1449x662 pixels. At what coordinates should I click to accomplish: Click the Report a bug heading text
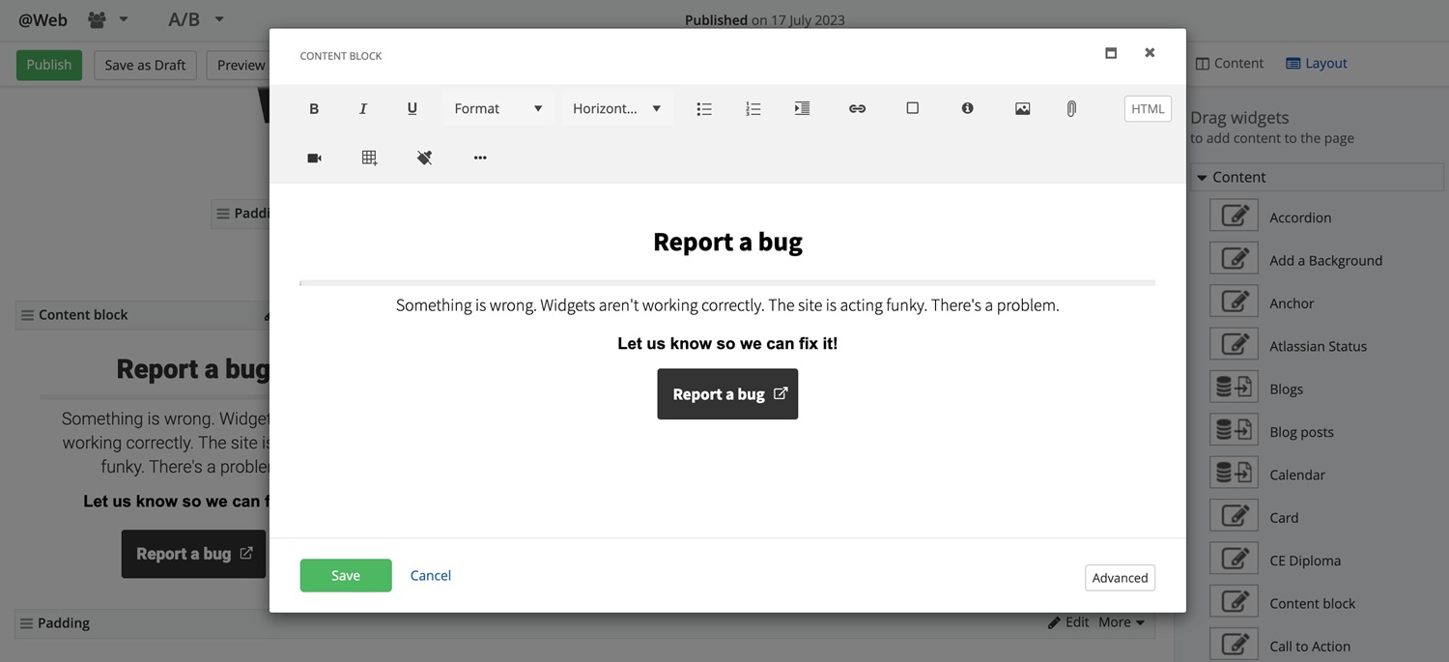pyautogui.click(x=727, y=242)
